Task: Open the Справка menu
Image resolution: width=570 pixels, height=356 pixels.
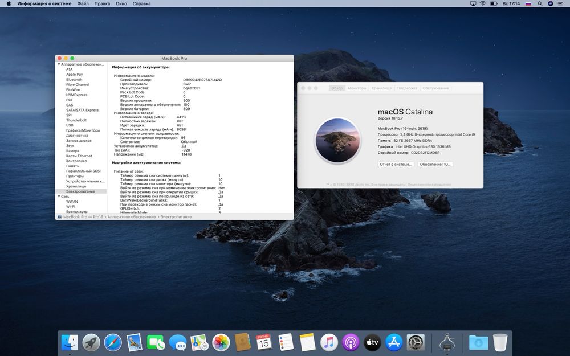Action: point(141,3)
